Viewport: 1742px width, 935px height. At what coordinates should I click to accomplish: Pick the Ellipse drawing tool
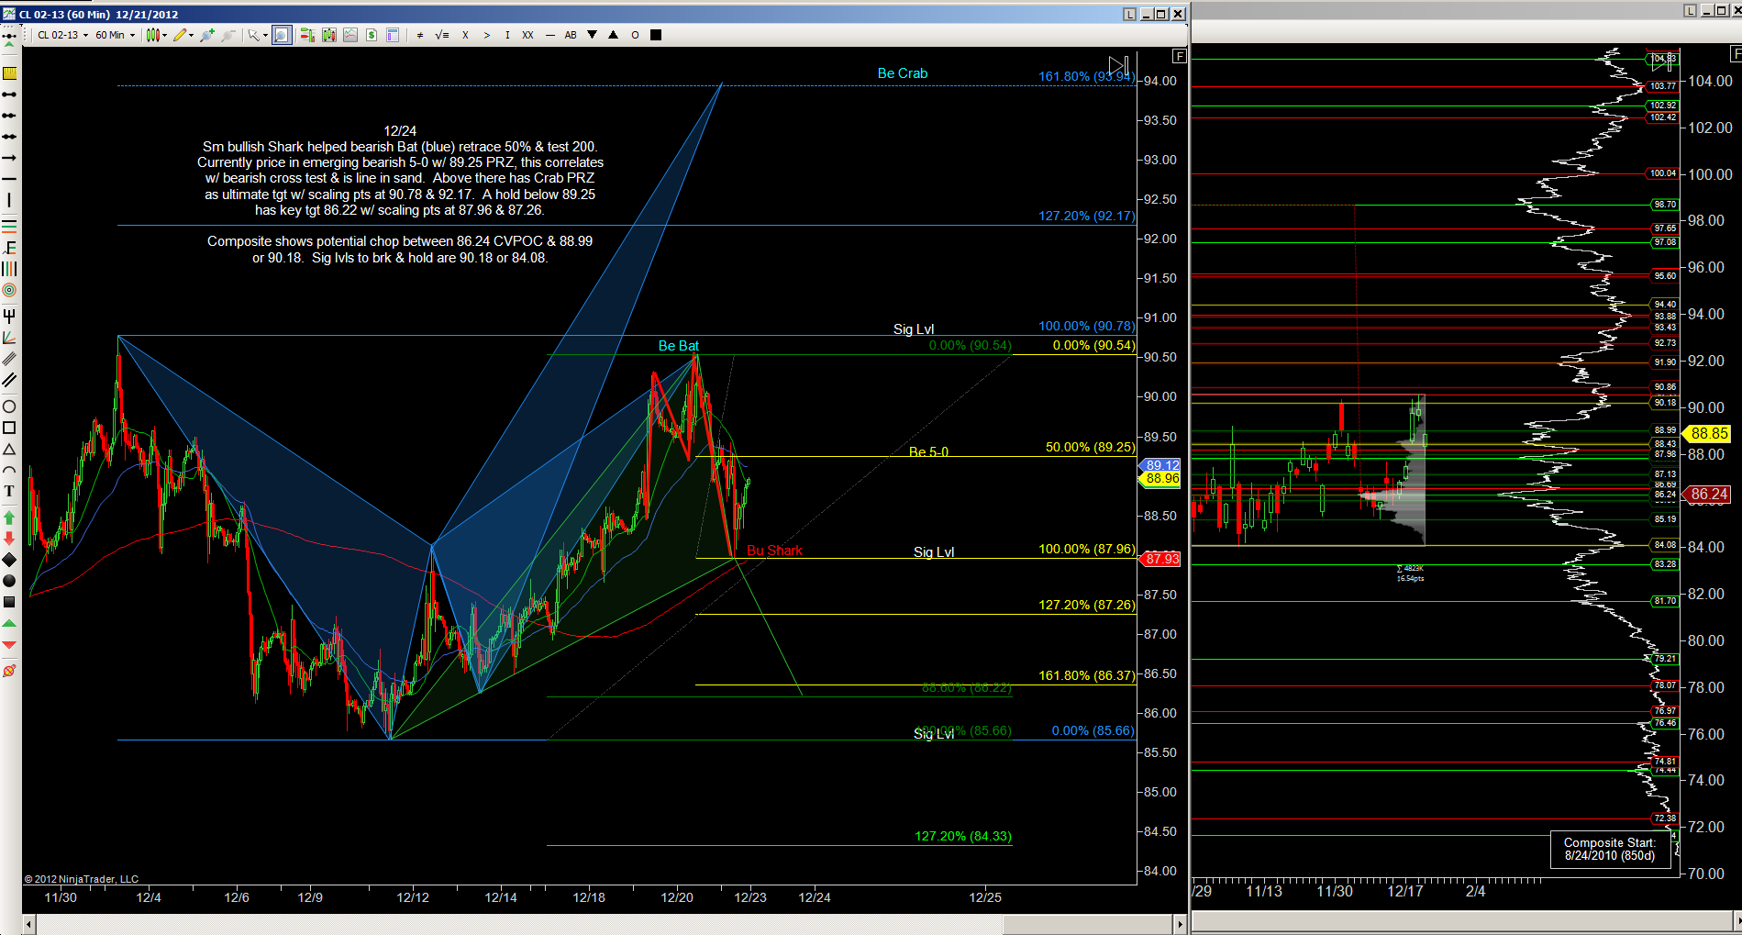pyautogui.click(x=9, y=406)
